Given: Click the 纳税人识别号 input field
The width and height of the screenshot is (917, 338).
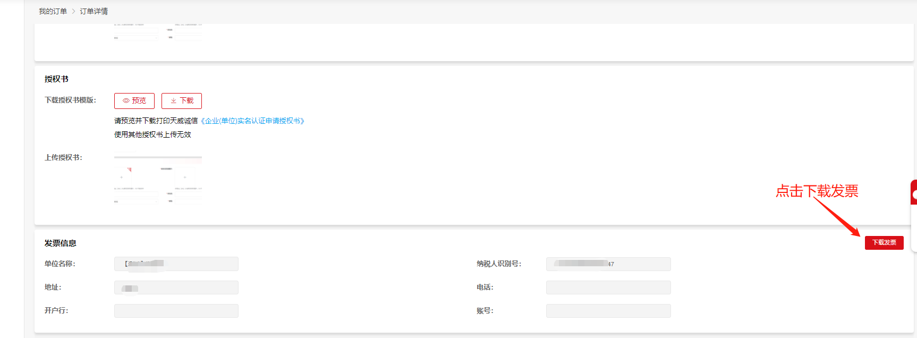Looking at the screenshot, I should pyautogui.click(x=608, y=264).
